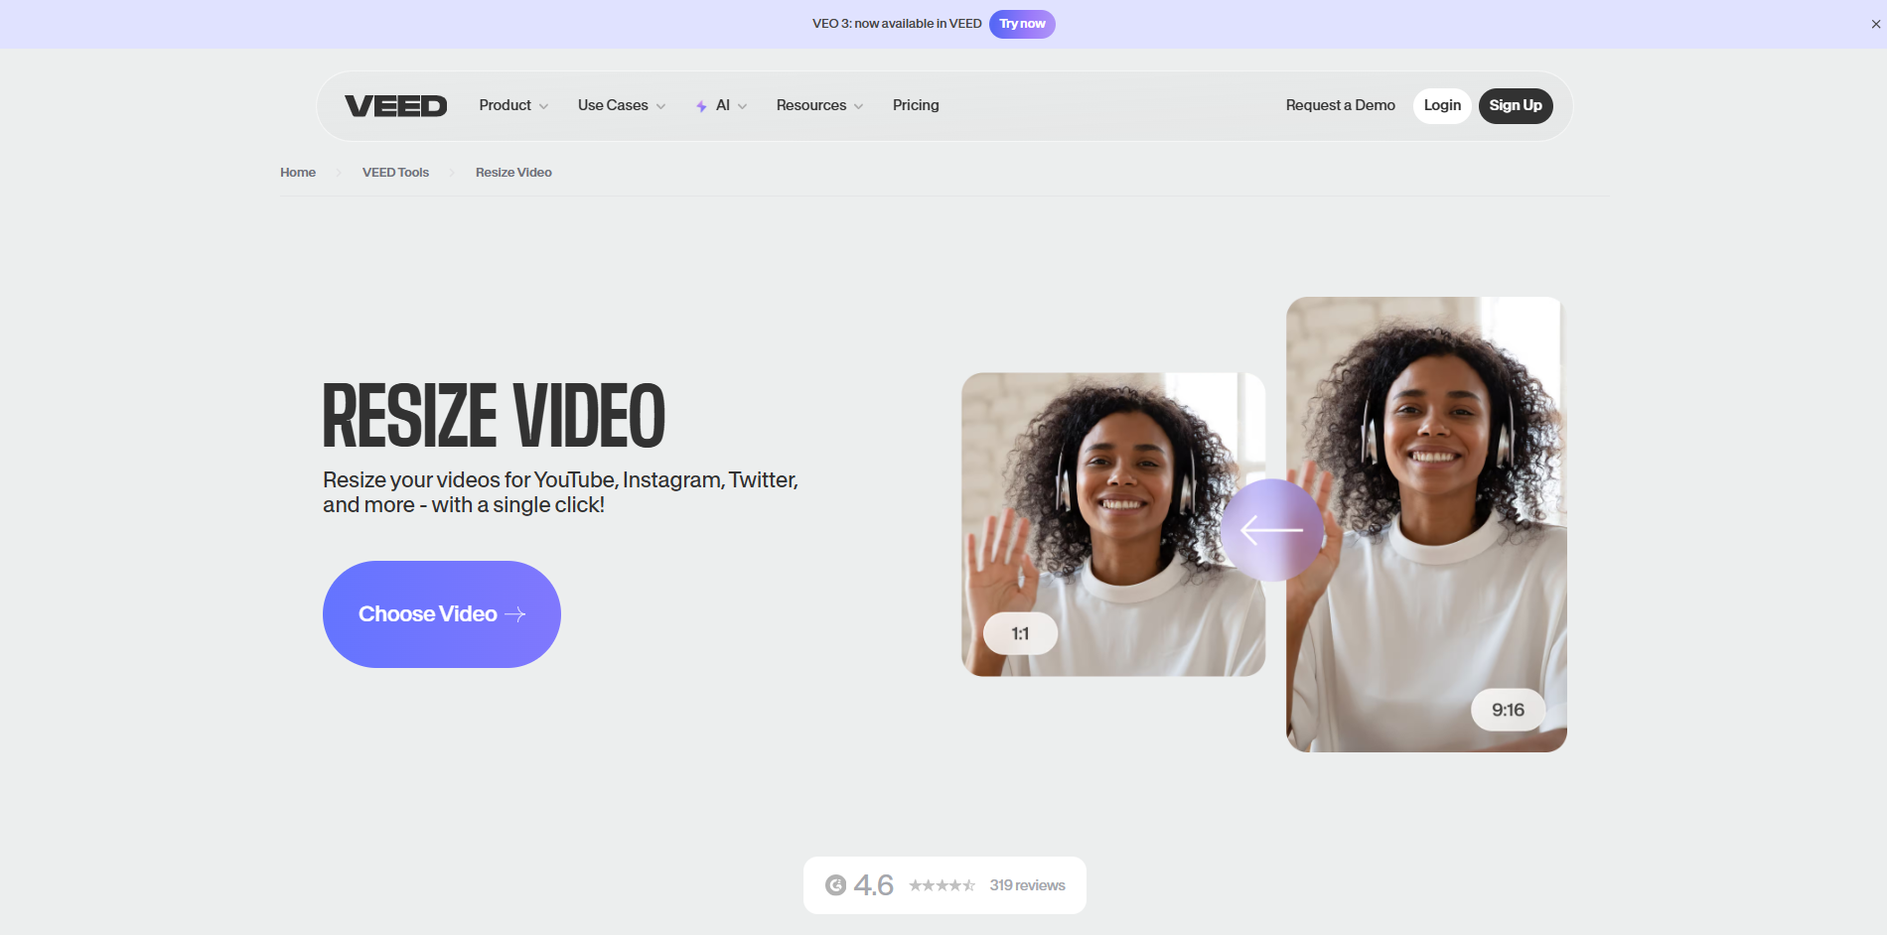Expand the Use Cases dropdown
Screen dimensions: 1887x935
(620, 105)
